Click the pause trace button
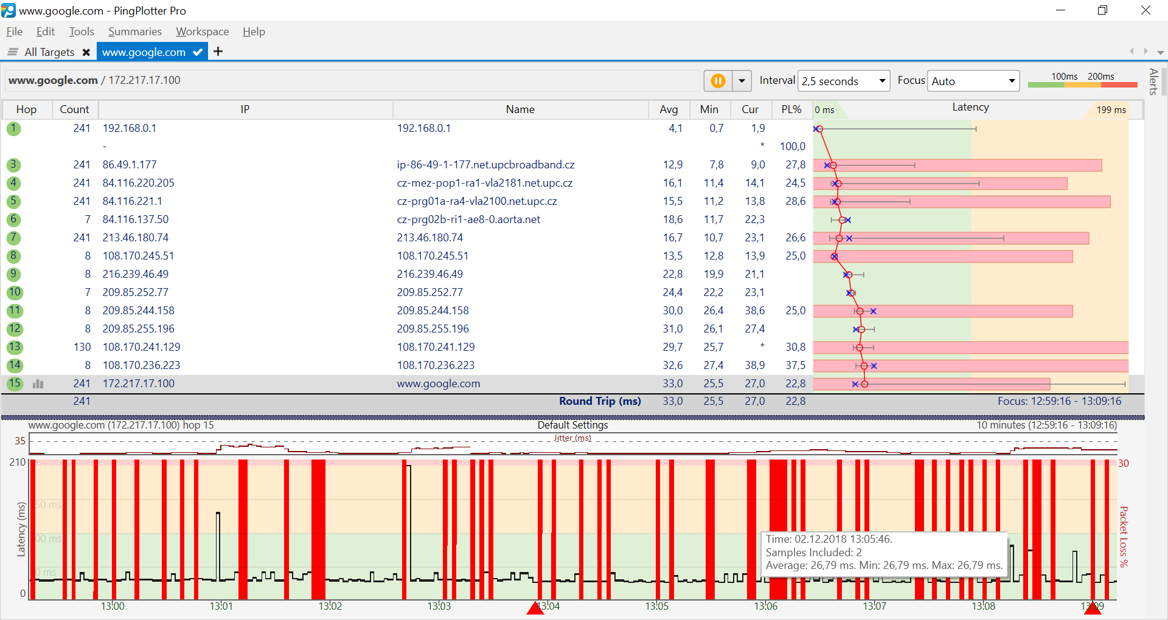Viewport: 1168px width, 620px height. coord(718,81)
